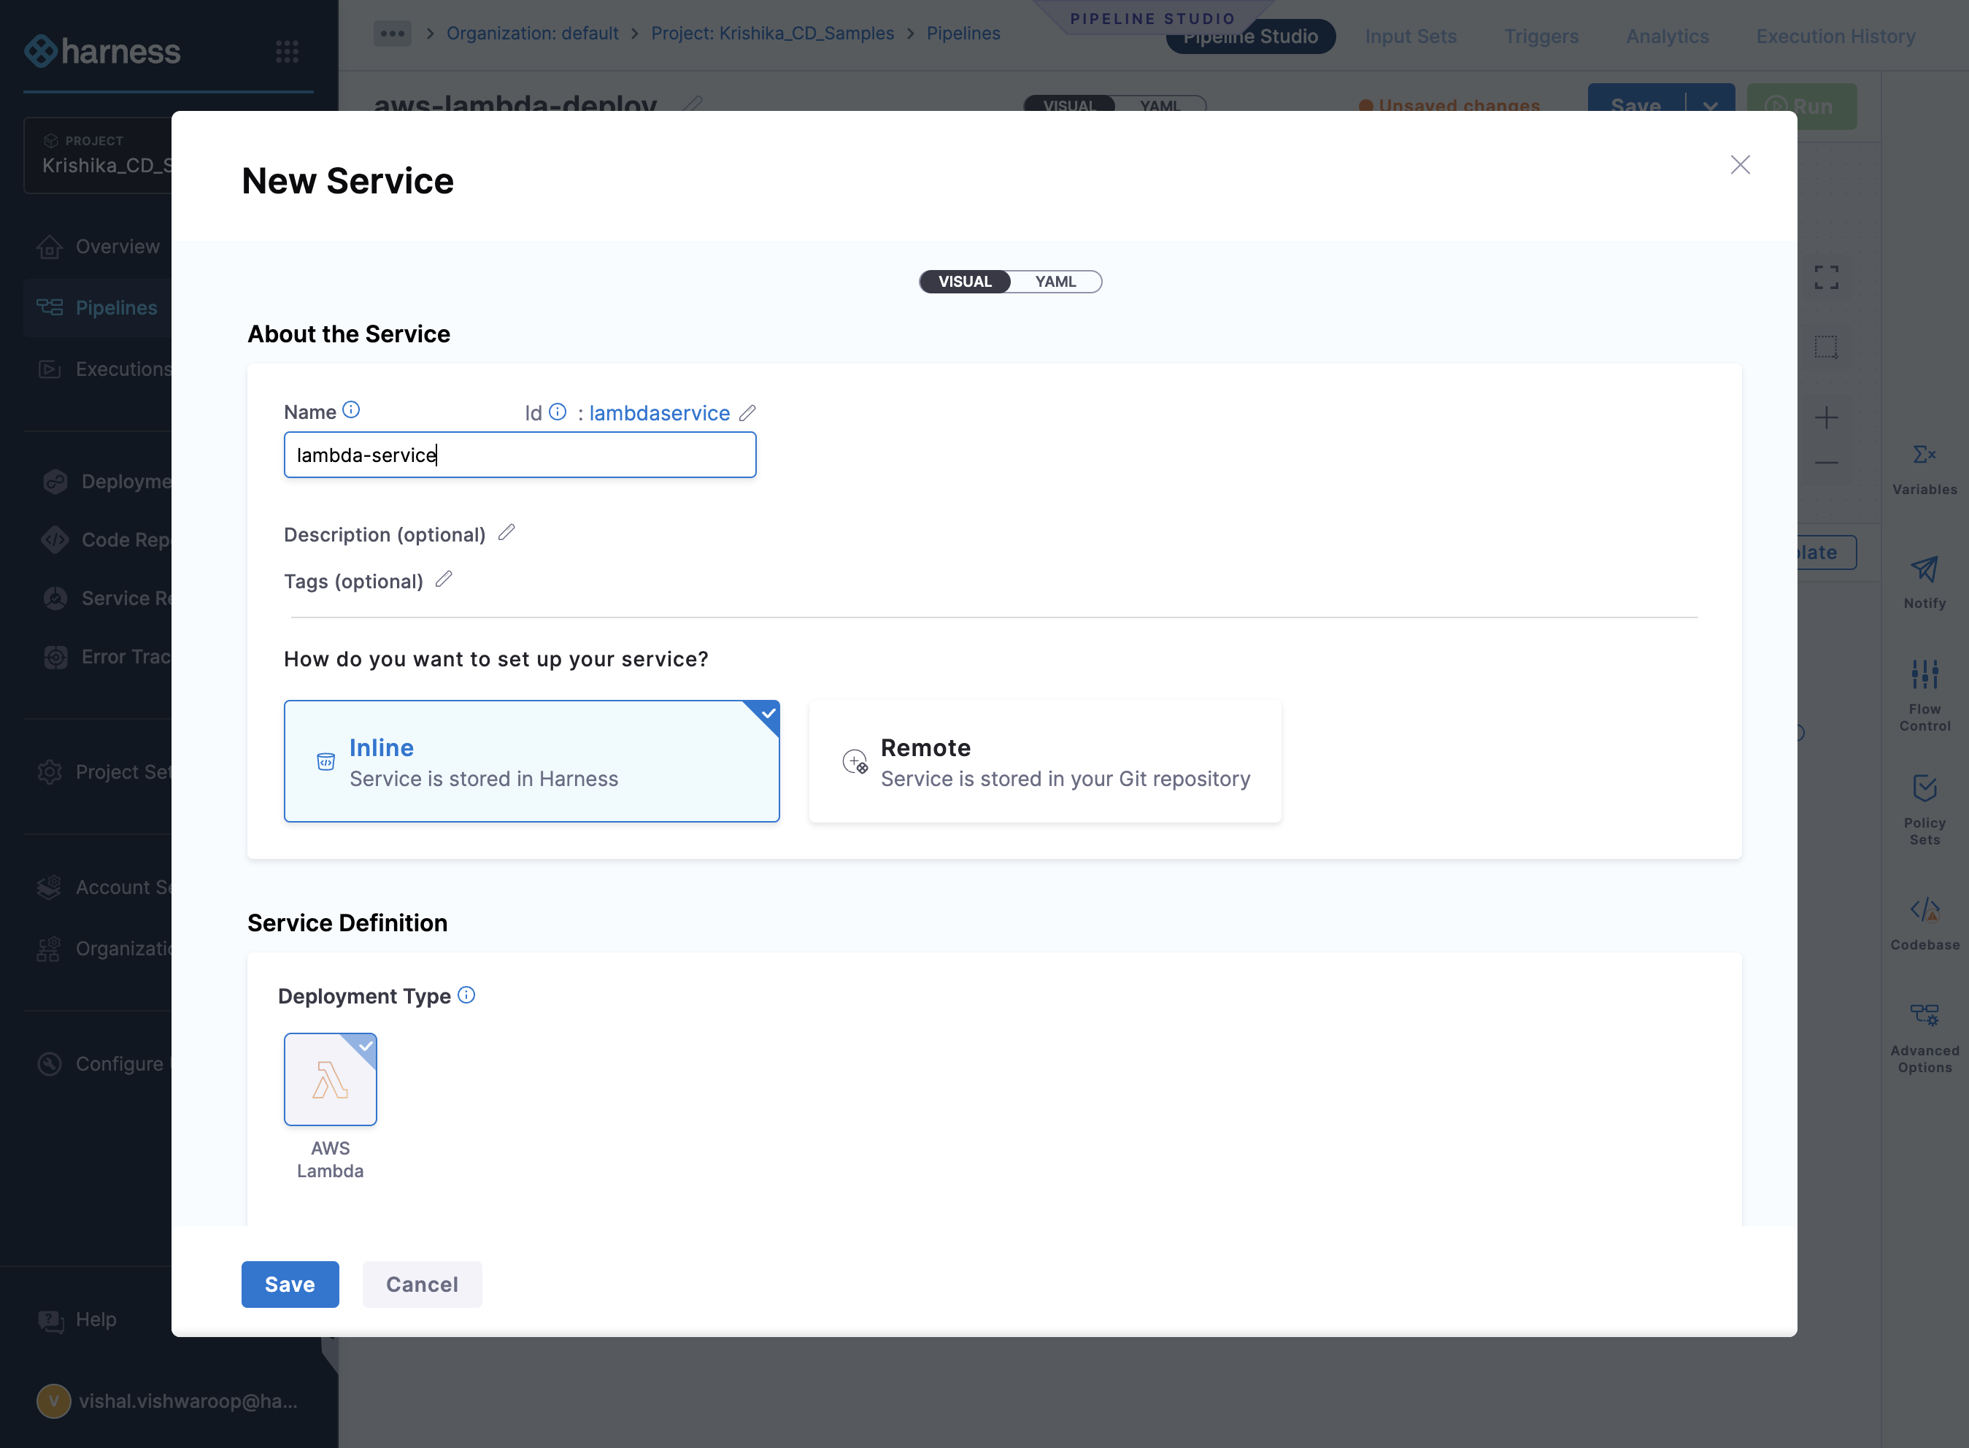Choose the Remote service setup card
Image resolution: width=1969 pixels, height=1448 pixels.
pyautogui.click(x=1044, y=760)
